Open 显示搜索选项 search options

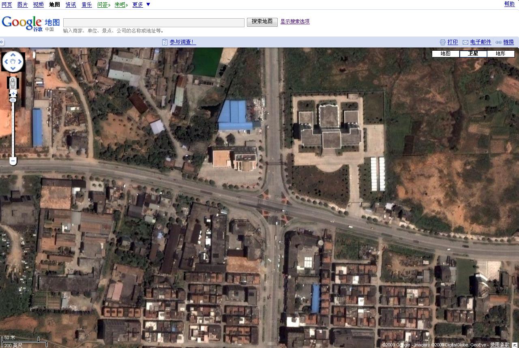(x=295, y=21)
